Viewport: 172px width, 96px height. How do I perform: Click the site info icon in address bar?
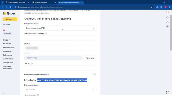coord(15,7)
